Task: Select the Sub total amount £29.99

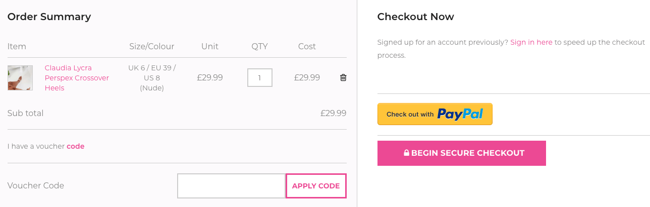Action: tap(334, 113)
